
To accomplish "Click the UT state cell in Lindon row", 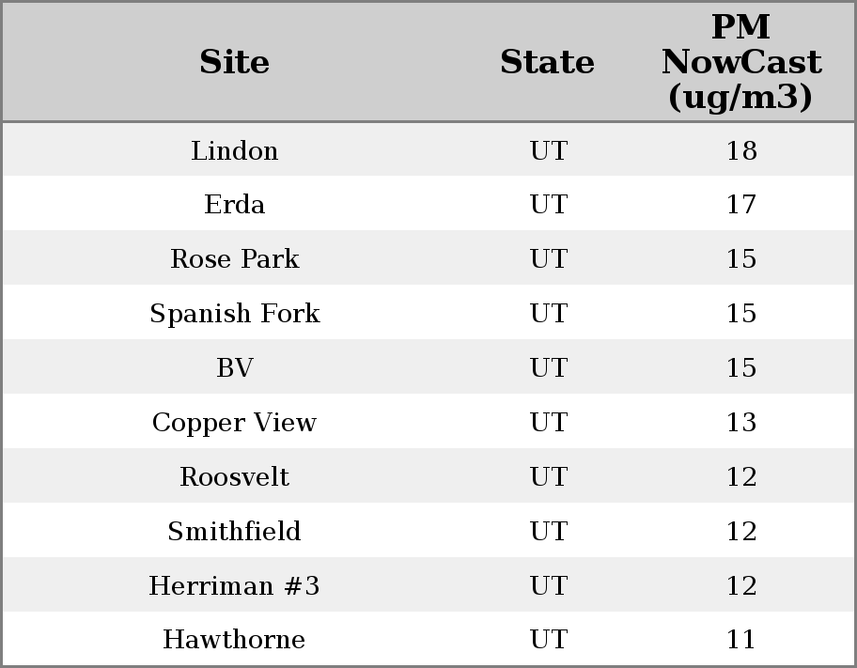I will coord(548,151).
